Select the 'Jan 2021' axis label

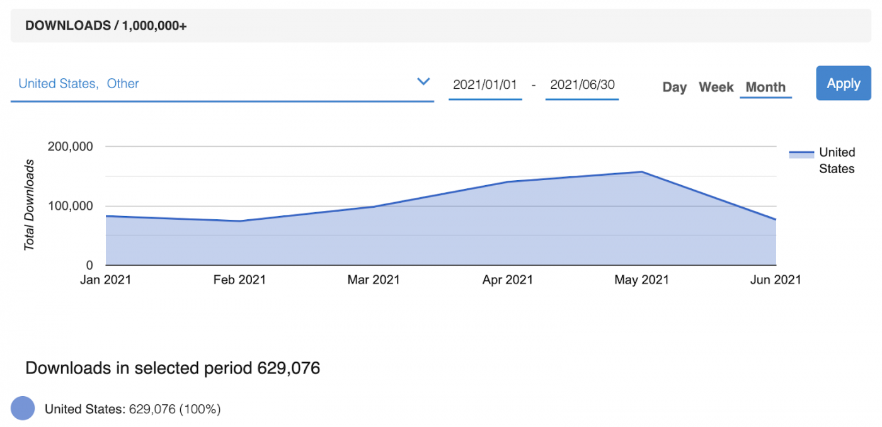(105, 280)
